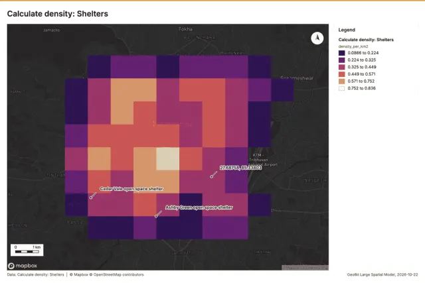The height and width of the screenshot is (283, 425).
Task: Click the 27.68753, 85.33803 coordinate label
Action: click(x=240, y=168)
